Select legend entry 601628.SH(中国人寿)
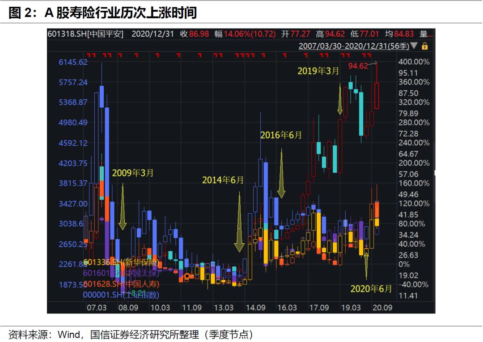Image resolution: width=483 pixels, height=342 pixels. coord(121,284)
